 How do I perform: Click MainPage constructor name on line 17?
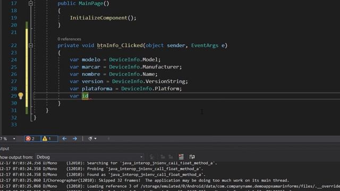[91, 4]
